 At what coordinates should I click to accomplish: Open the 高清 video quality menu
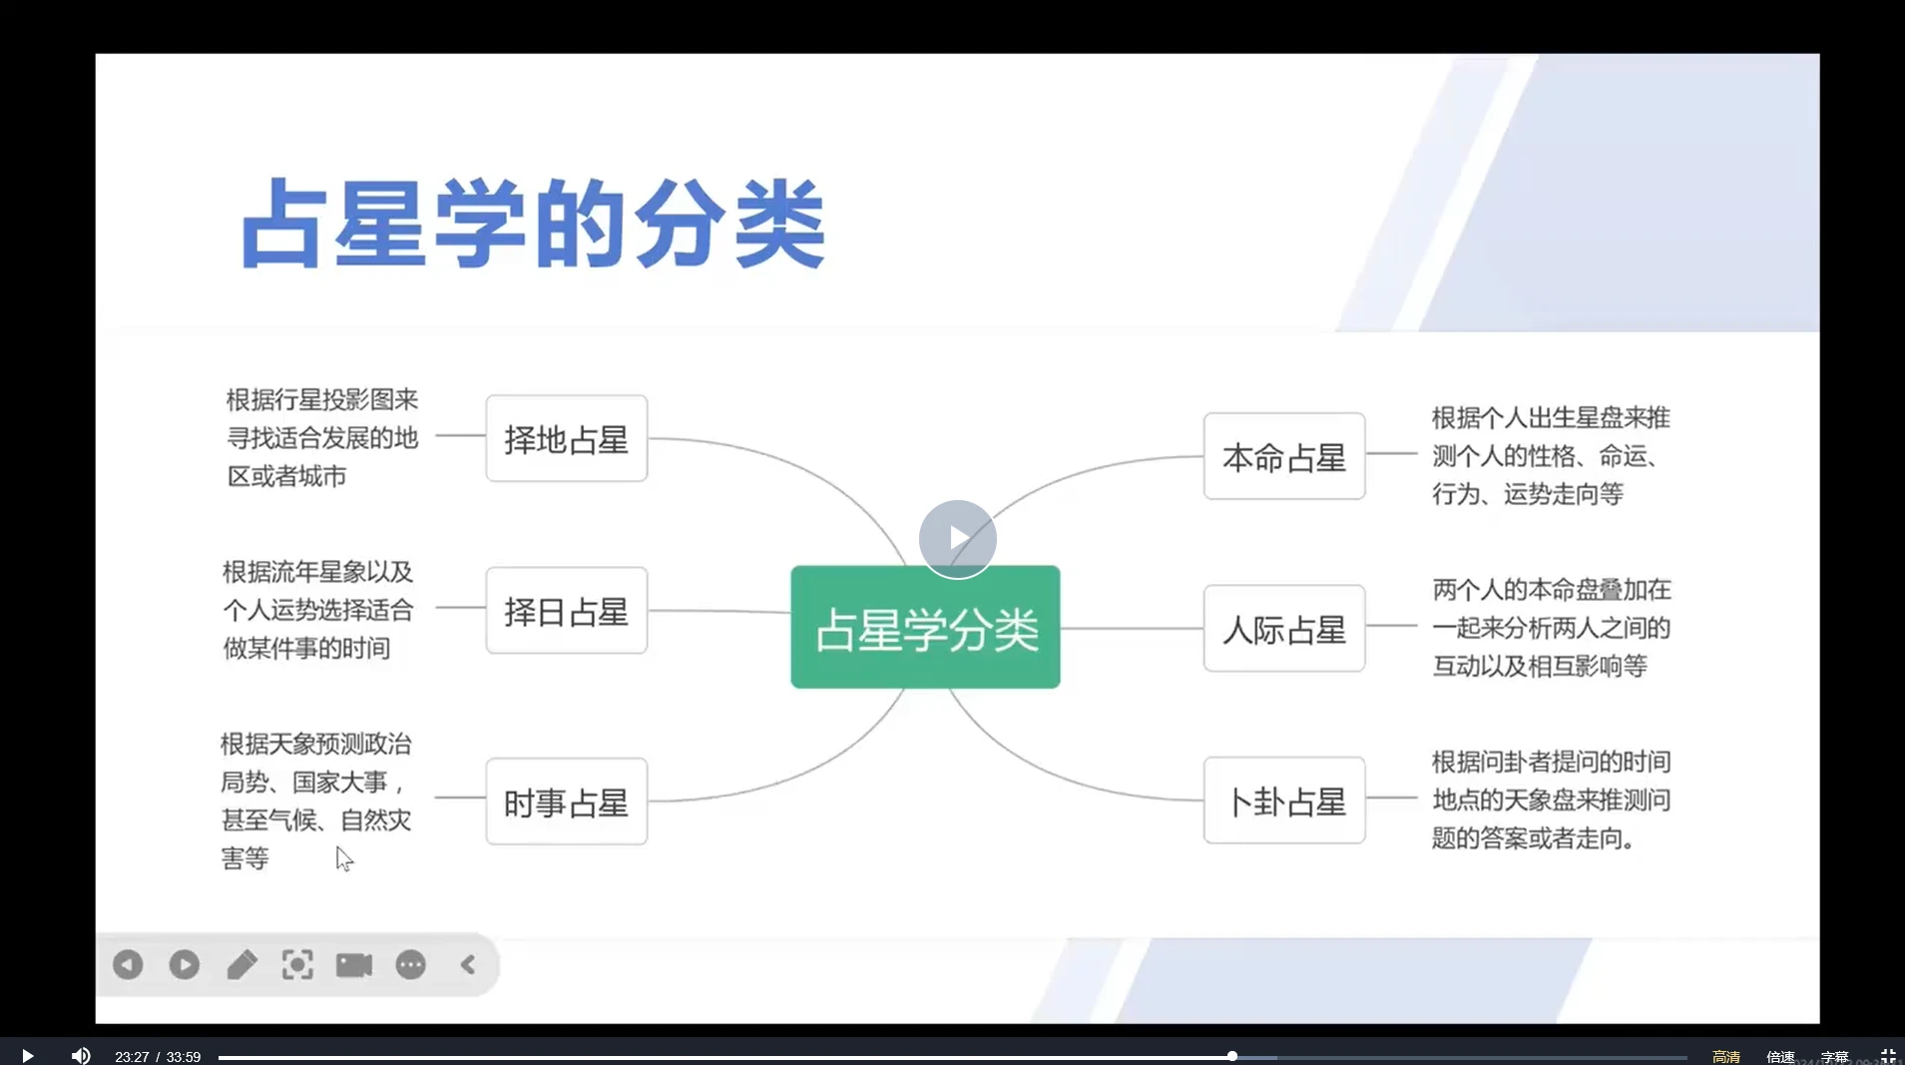[1725, 1056]
